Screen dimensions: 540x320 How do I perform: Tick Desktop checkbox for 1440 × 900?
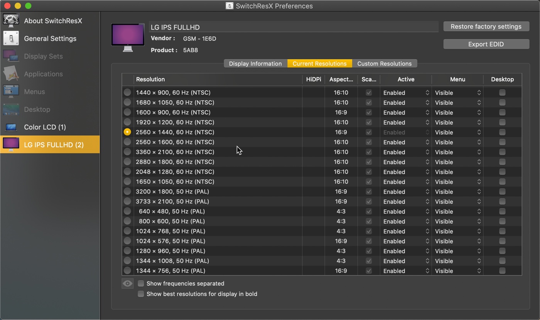[502, 93]
